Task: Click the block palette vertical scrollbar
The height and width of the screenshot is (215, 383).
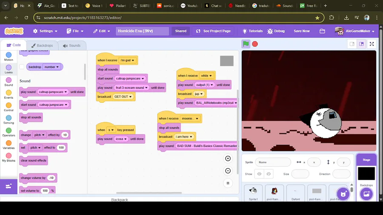Action: click(85, 72)
